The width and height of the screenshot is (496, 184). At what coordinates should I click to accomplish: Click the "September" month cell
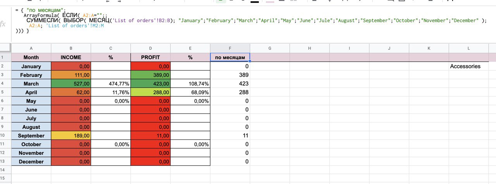tap(31, 136)
